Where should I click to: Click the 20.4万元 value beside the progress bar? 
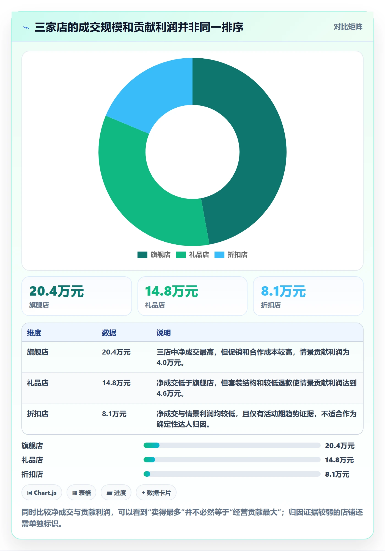coord(340,446)
